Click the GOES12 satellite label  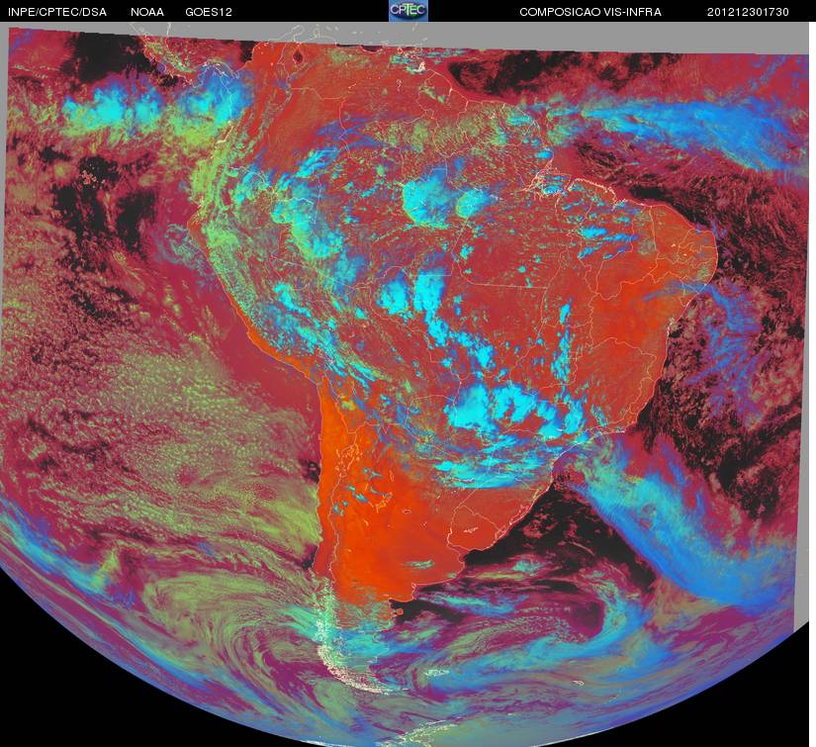point(209,12)
